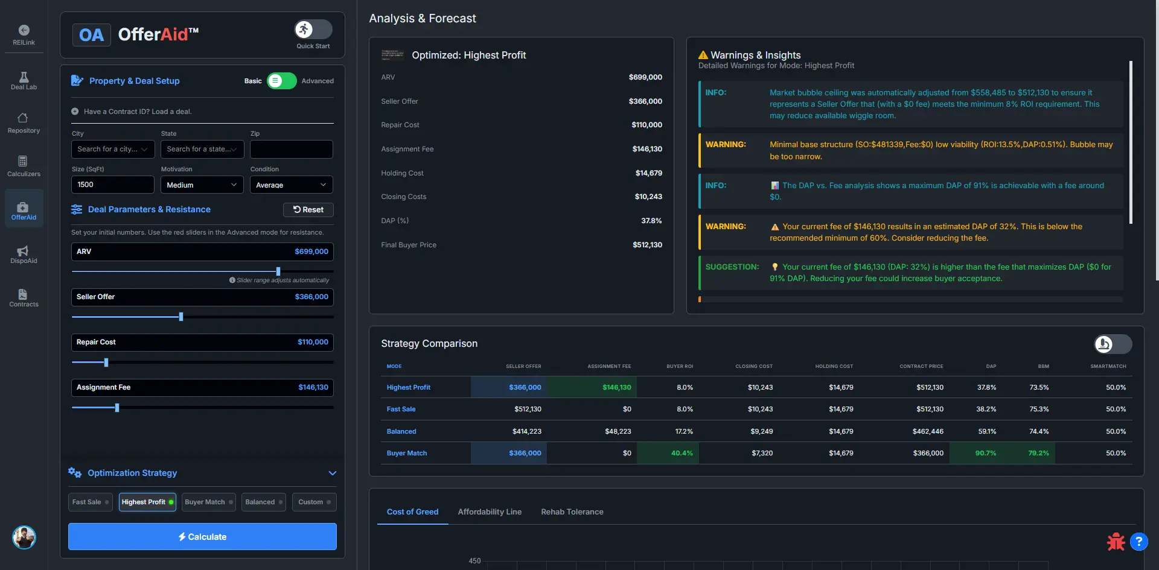Open Contracts in the sidebar
The width and height of the screenshot is (1159, 570).
click(x=24, y=297)
